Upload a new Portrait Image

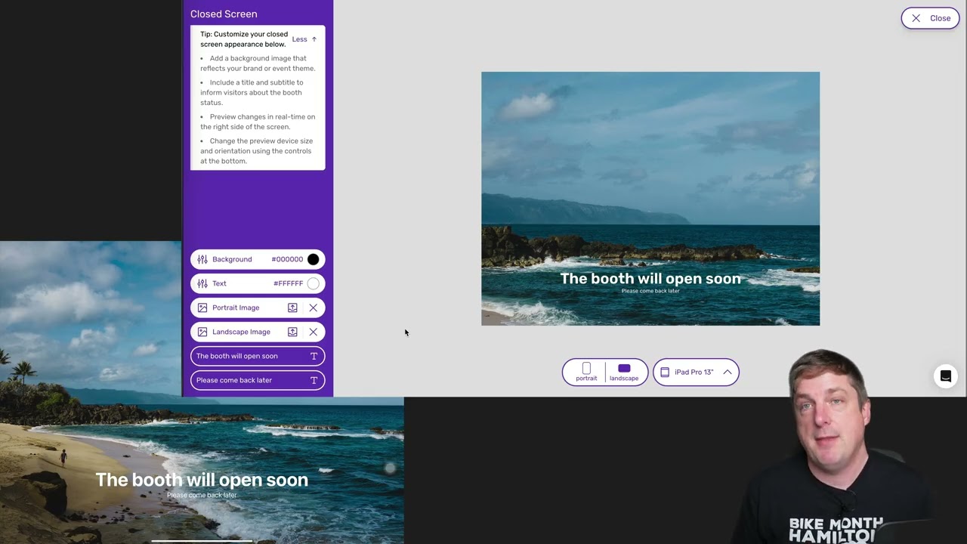pyautogui.click(x=292, y=308)
